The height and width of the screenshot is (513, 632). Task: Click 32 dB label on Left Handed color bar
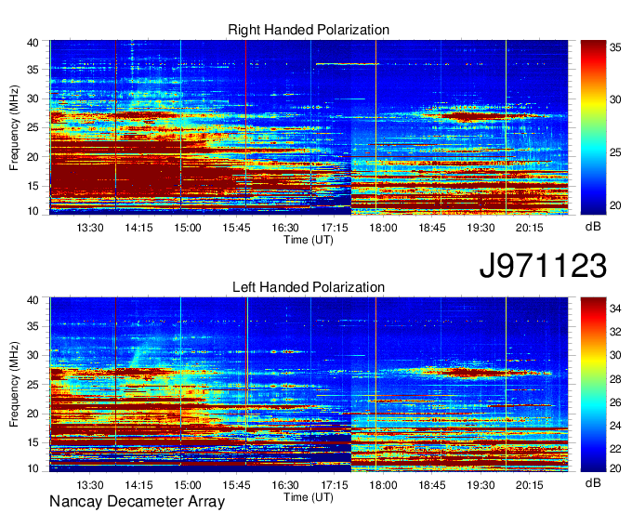click(615, 332)
